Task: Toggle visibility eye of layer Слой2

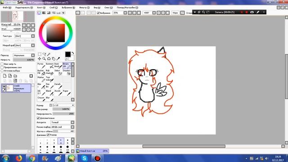Action: coord(4,86)
